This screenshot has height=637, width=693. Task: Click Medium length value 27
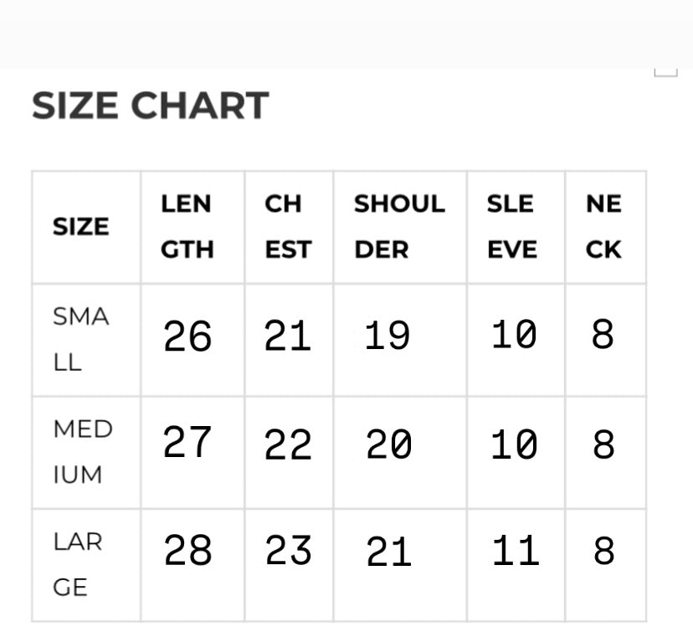[187, 442]
